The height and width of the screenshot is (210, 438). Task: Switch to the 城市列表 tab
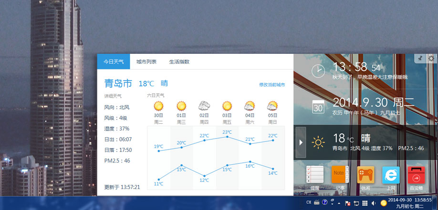146,62
